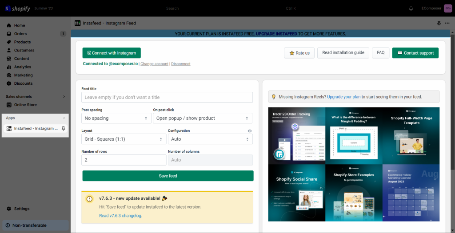455x233 pixels.
Task: Open Margin & Padding post thumbnail
Action: 354,136
